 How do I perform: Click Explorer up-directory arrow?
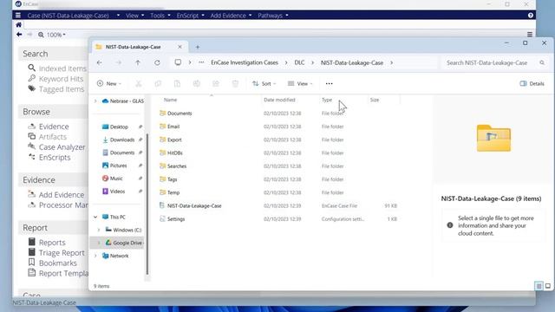(138, 62)
